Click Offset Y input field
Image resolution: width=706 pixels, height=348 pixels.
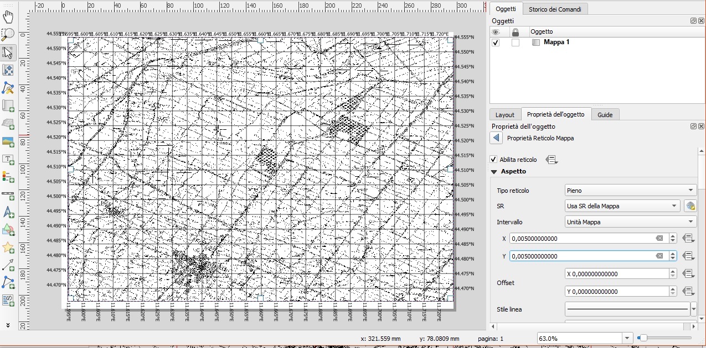[x=616, y=291]
